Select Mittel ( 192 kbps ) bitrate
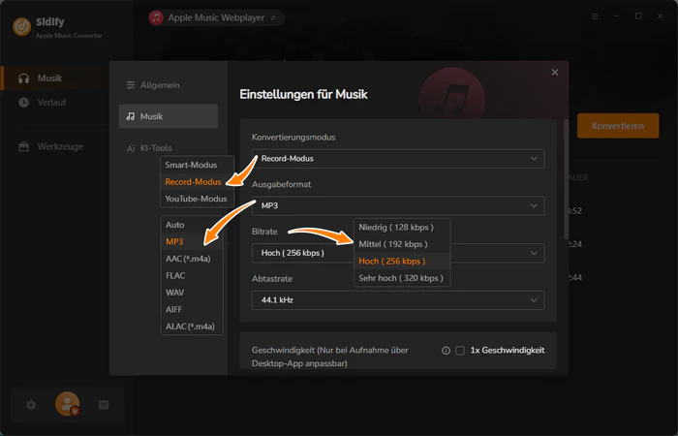 point(402,244)
